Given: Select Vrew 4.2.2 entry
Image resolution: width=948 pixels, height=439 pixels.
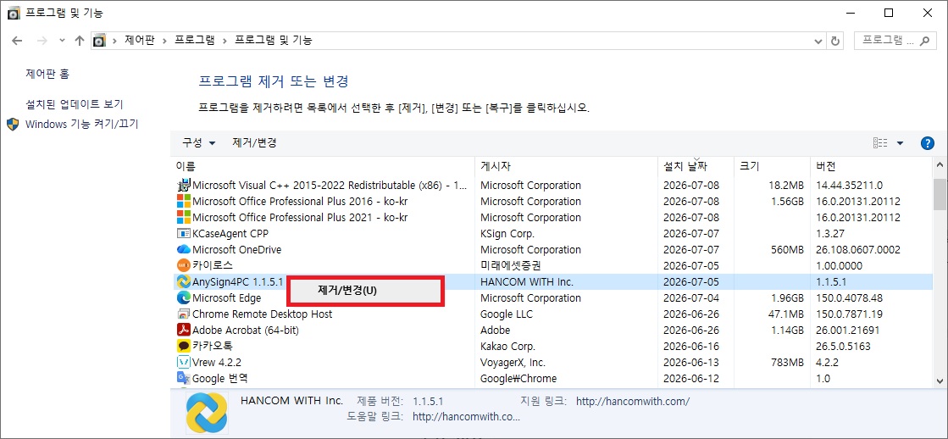Looking at the screenshot, I should (552, 362).
